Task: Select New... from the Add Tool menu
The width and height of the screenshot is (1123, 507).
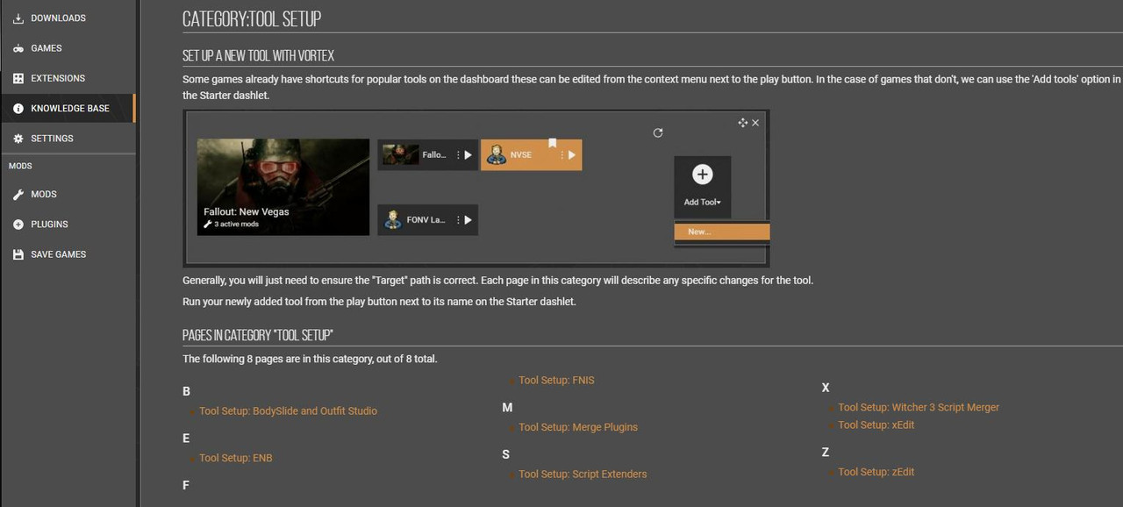Action: tap(722, 232)
